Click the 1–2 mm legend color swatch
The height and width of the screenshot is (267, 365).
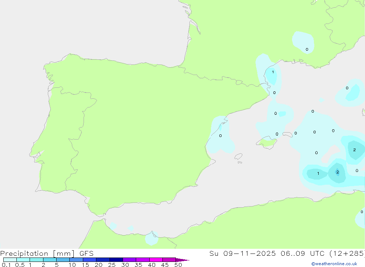point(36,260)
